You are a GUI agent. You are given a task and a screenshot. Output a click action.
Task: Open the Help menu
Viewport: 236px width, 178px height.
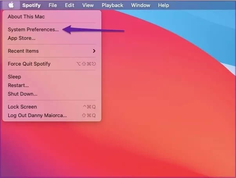(x=163, y=5)
